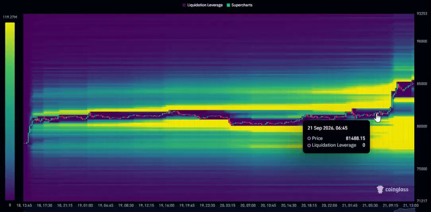Click the 71217 price axis label
The width and height of the screenshot is (431, 212).
point(421,201)
